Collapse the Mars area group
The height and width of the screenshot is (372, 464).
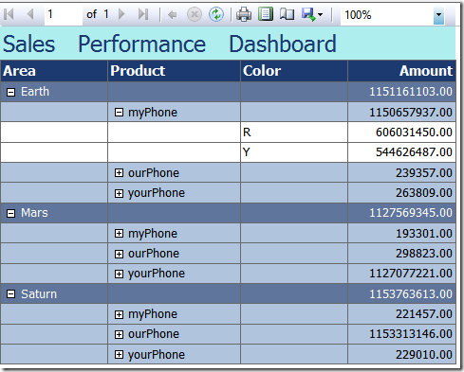pos(10,214)
